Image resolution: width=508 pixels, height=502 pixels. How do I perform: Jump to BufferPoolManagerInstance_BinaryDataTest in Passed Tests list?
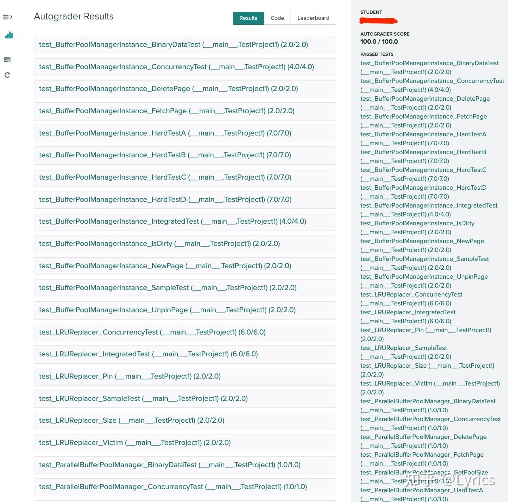pos(430,68)
